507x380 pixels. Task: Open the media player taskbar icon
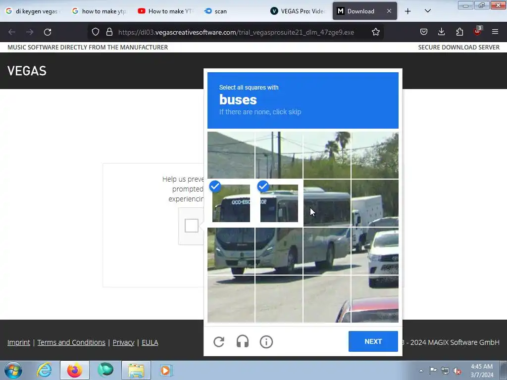pyautogui.click(x=166, y=370)
